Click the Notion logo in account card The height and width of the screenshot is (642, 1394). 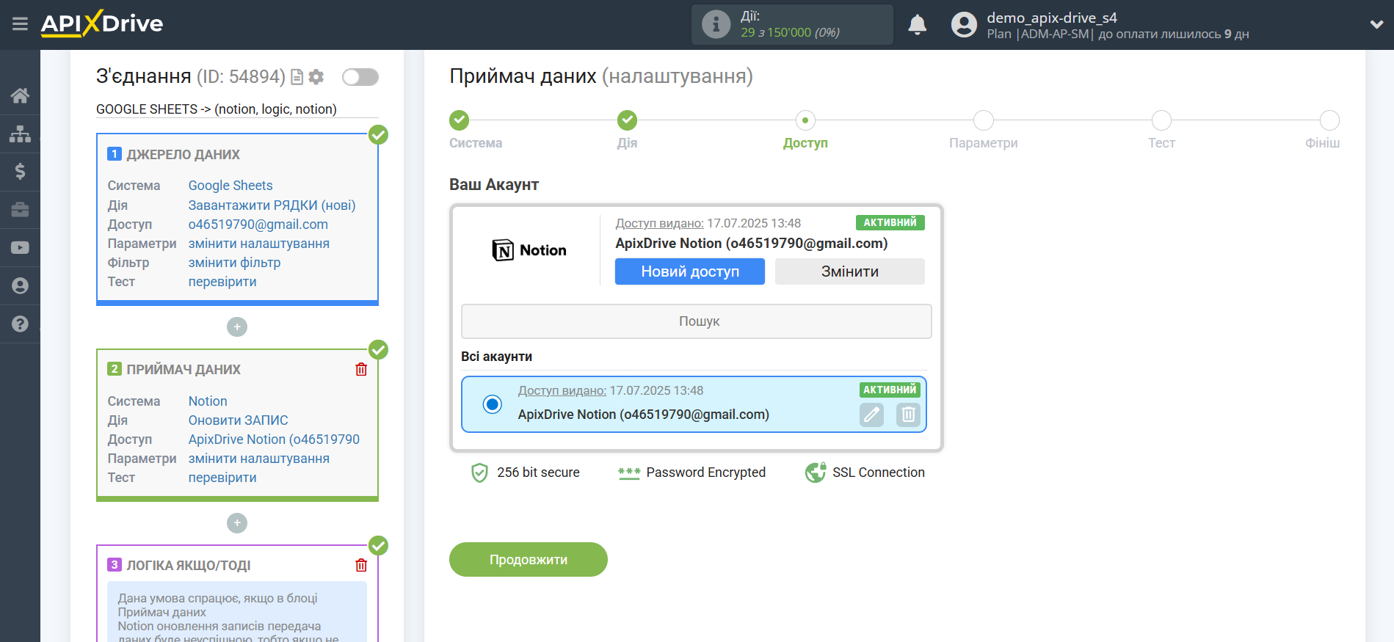529,250
